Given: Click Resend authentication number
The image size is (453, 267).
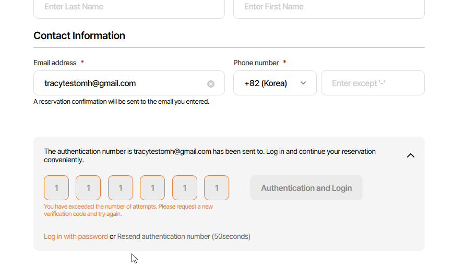Looking at the screenshot, I should (164, 236).
